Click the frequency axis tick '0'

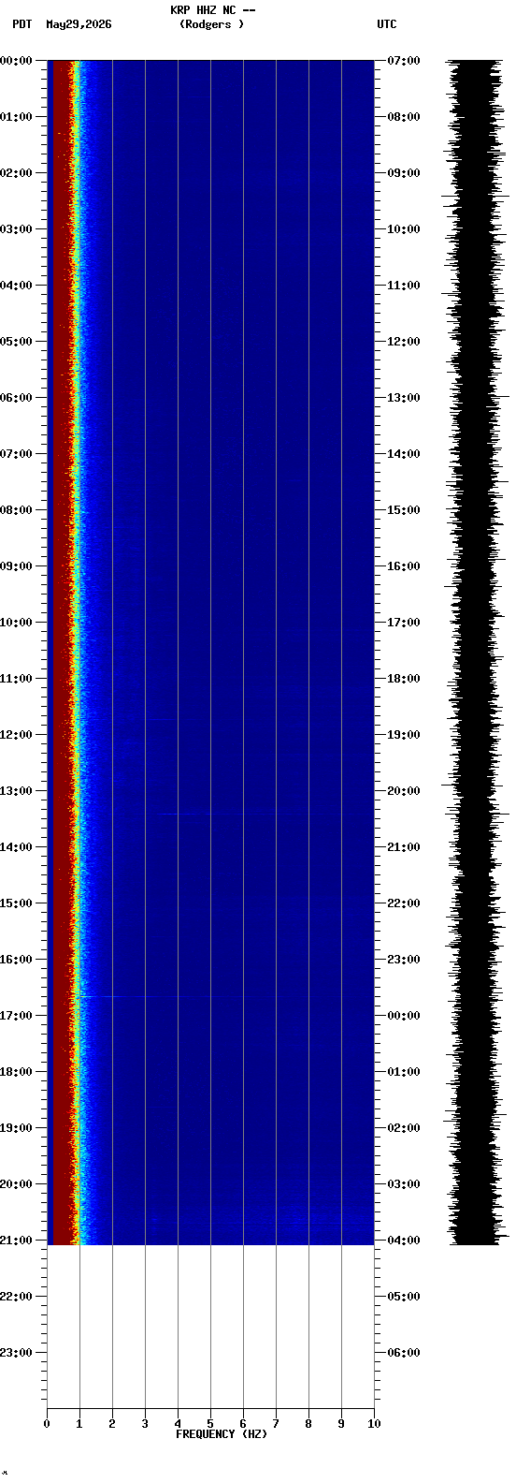pos(47,1424)
